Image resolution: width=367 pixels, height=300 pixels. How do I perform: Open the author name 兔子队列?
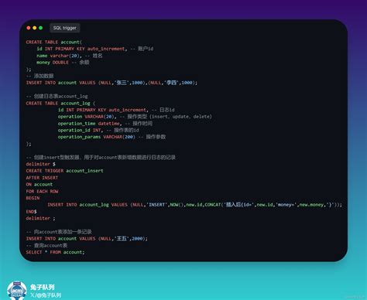(x=43, y=287)
